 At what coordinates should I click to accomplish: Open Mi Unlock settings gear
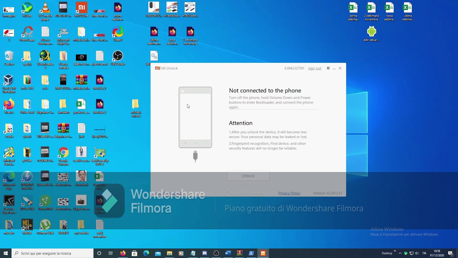point(328,68)
